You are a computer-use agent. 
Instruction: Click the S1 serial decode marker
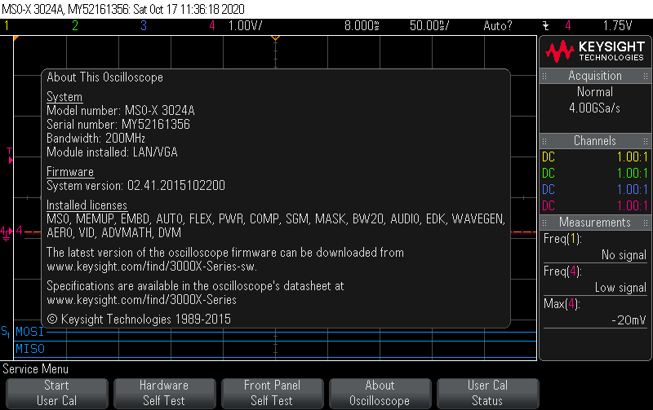[x=5, y=332]
